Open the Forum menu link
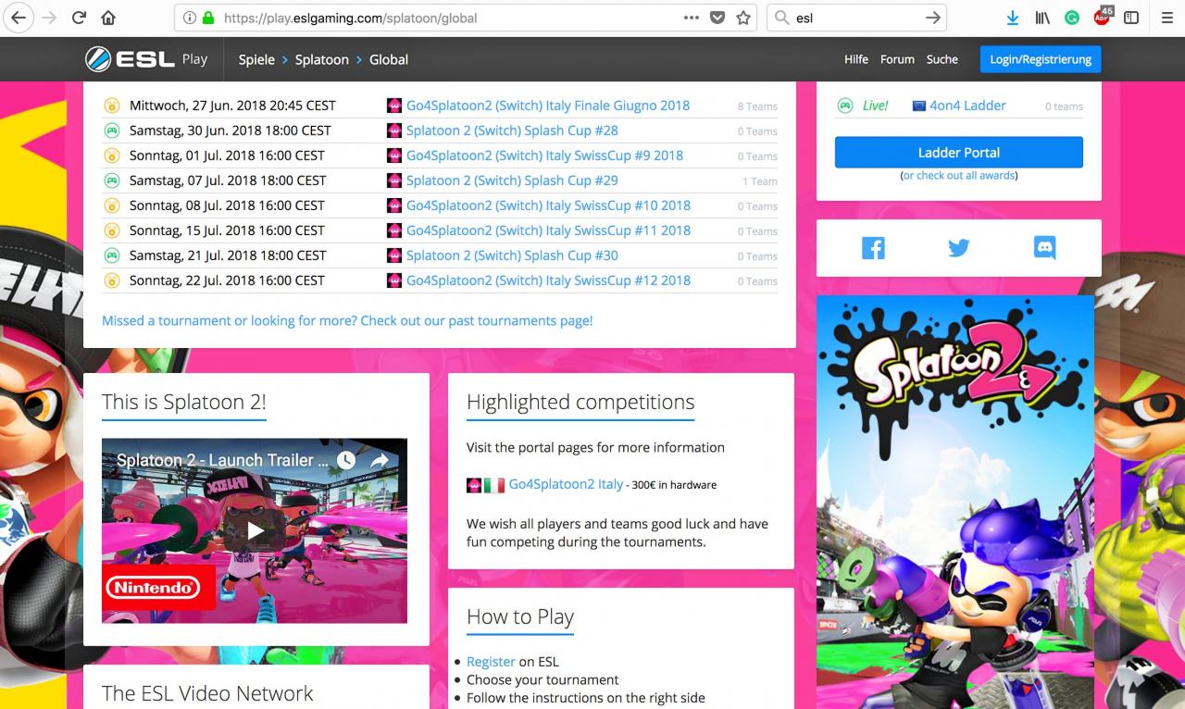The height and width of the screenshot is (709, 1185). (x=897, y=59)
